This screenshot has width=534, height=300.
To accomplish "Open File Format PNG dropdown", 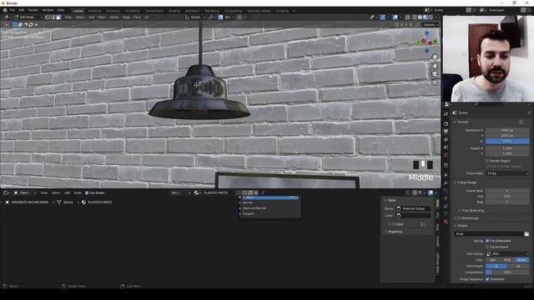I will pyautogui.click(x=507, y=253).
